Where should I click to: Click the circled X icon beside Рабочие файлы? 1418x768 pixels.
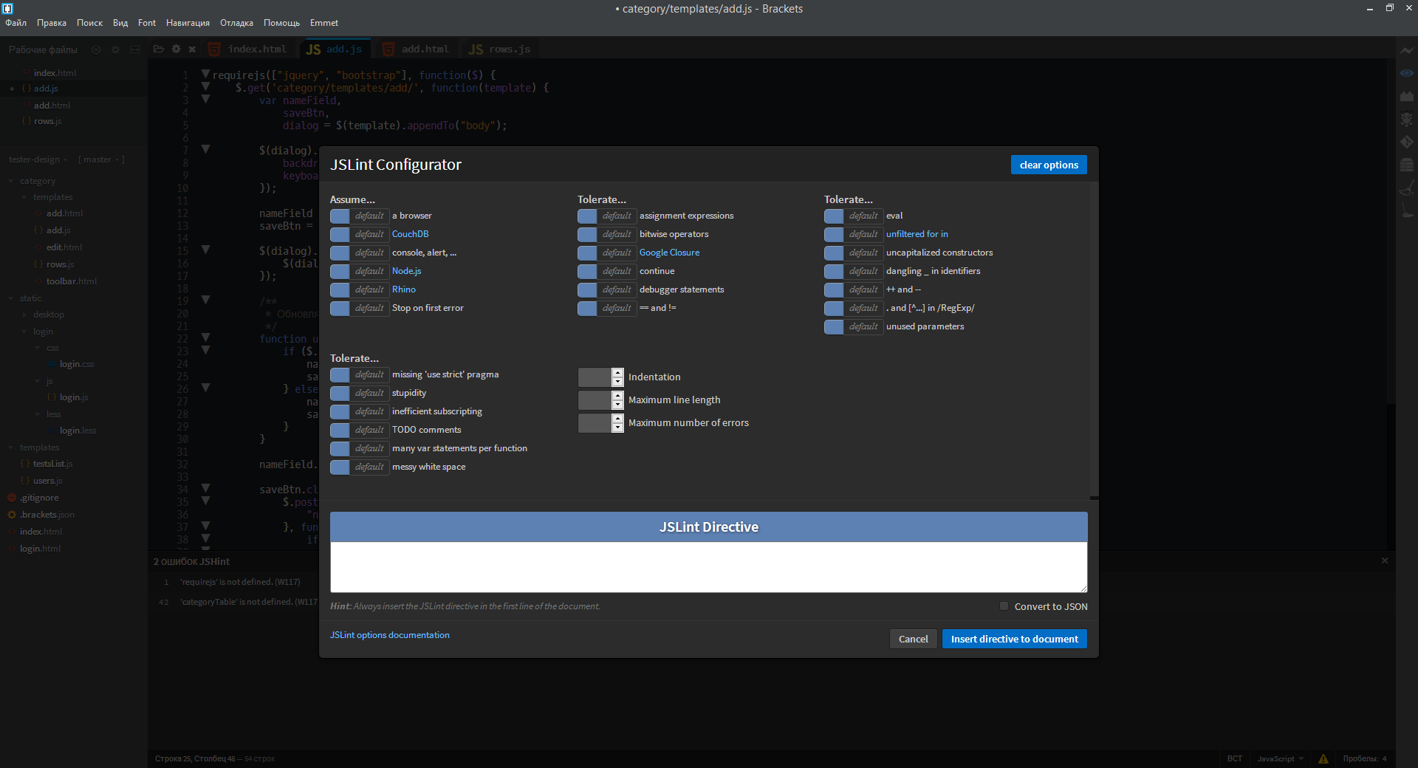pyautogui.click(x=96, y=49)
